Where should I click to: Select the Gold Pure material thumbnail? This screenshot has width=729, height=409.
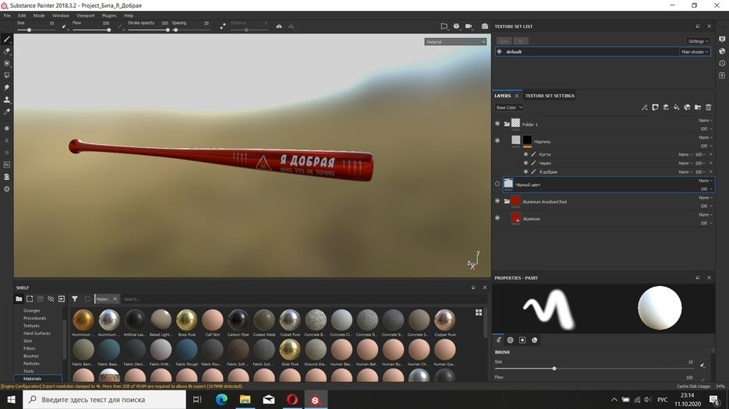[x=290, y=349]
